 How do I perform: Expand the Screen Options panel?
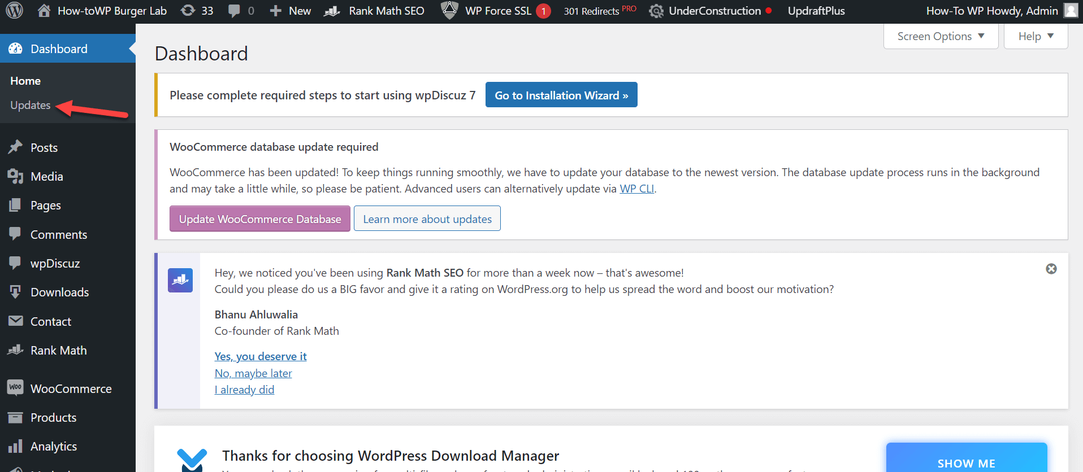point(941,36)
